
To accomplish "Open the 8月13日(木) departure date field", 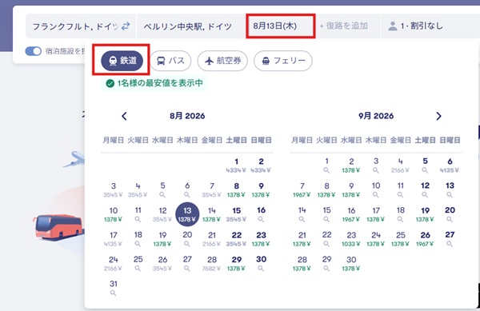I will [281, 26].
